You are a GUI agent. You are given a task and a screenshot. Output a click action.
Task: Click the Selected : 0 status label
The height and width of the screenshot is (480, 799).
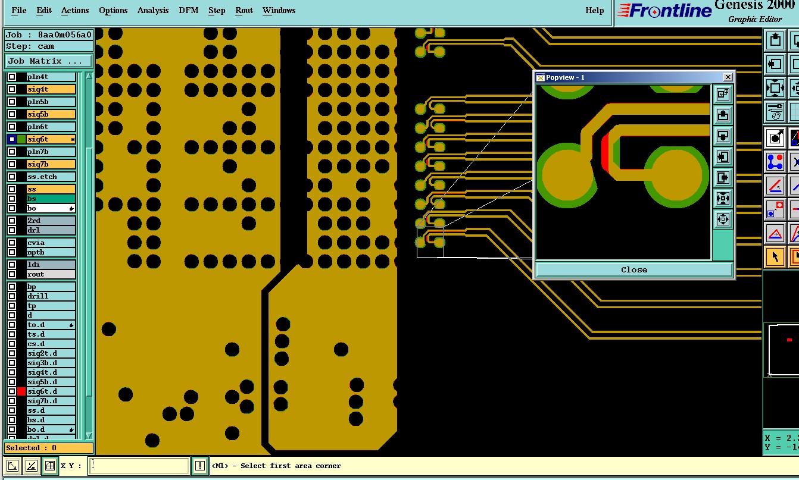click(49, 448)
